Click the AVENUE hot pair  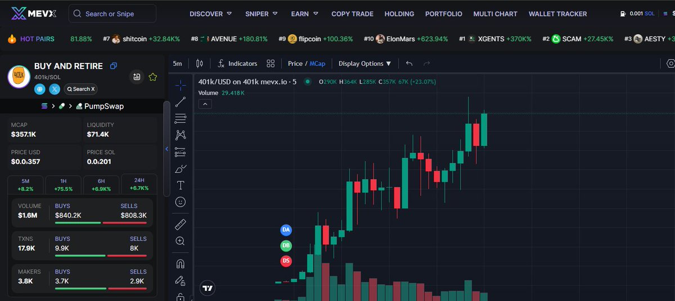click(229, 39)
